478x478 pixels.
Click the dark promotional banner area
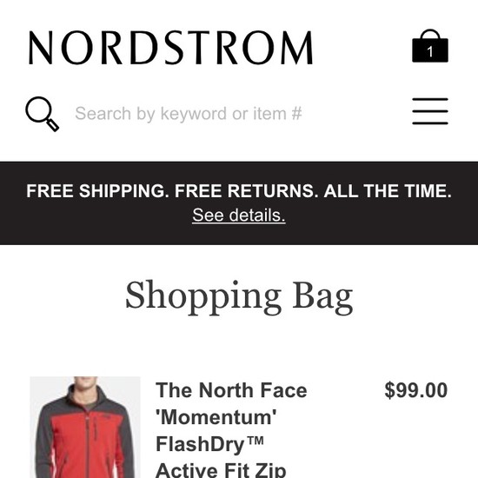pos(239,203)
